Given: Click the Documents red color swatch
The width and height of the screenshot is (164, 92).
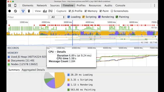Looking at the screenshot, I should 9,61.
